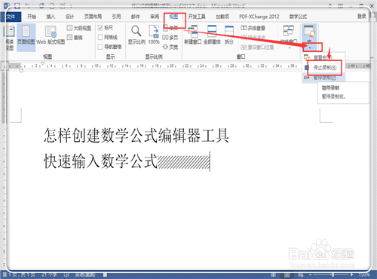Click macro recording indicator in status bar
The width and height of the screenshot is (377, 279).
pyautogui.click(x=105, y=275)
